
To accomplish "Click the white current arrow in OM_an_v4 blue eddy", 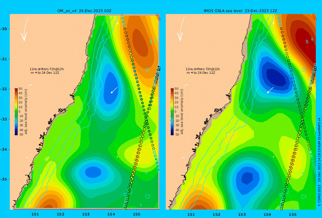I will pos(114,90).
